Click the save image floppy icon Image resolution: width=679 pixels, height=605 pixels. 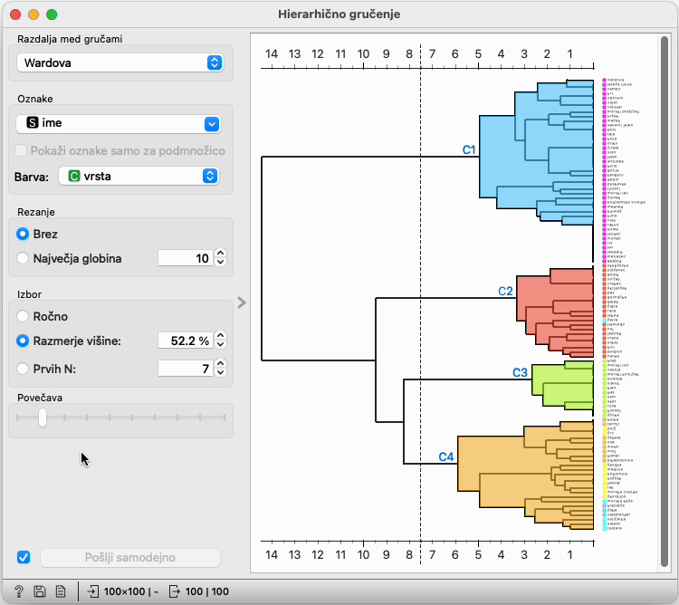(40, 591)
